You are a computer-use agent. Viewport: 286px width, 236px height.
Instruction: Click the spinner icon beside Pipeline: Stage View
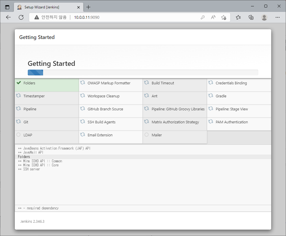pyautogui.click(x=211, y=109)
